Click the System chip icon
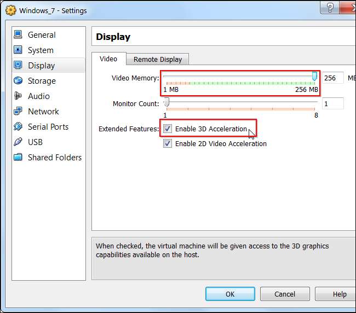Viewport: 356px width, 313px height. (x=18, y=50)
